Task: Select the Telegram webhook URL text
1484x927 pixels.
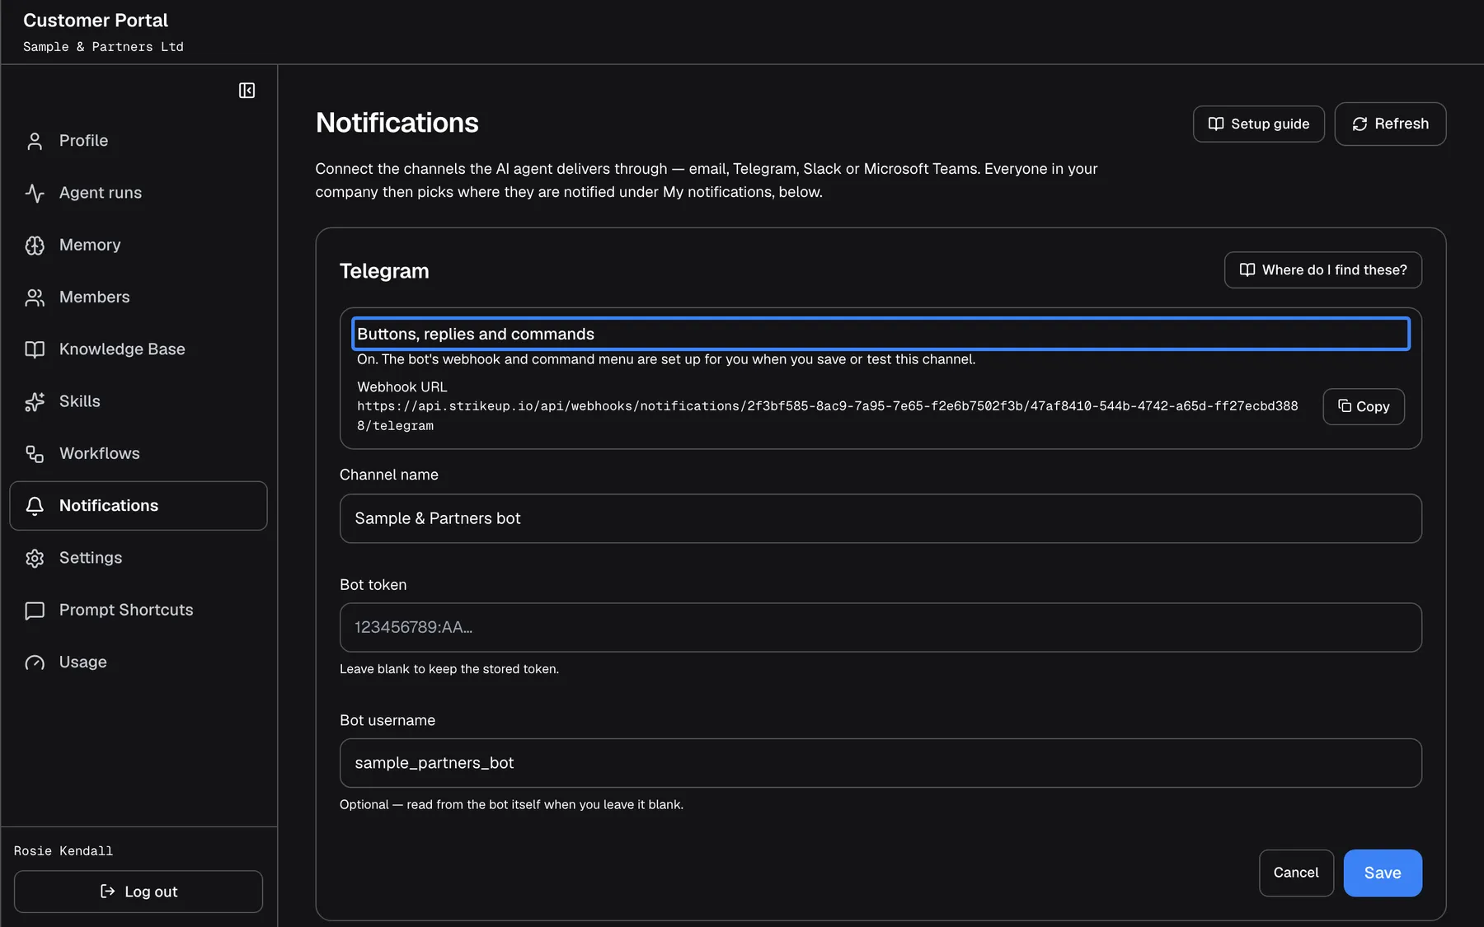Action: point(828,415)
